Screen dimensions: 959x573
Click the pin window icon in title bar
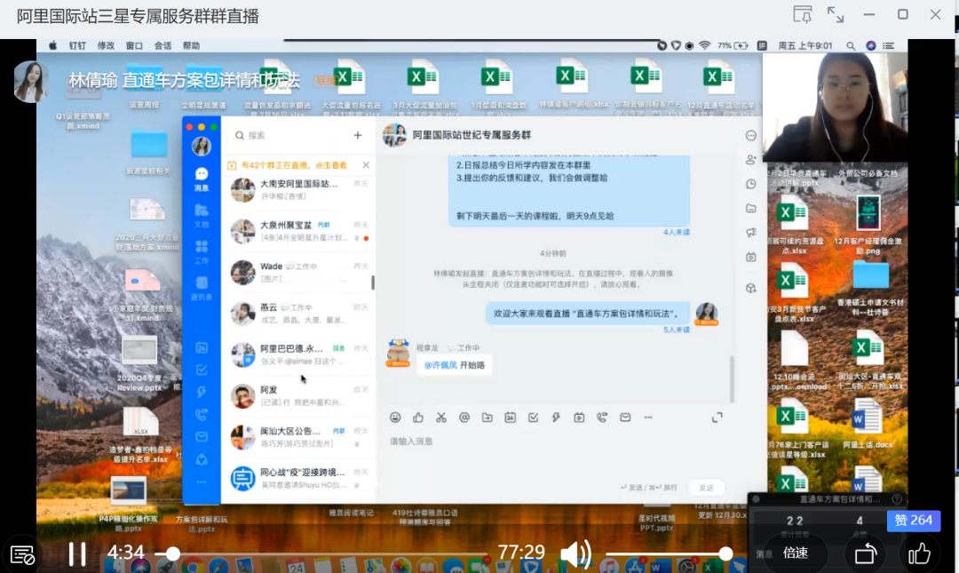(x=802, y=14)
